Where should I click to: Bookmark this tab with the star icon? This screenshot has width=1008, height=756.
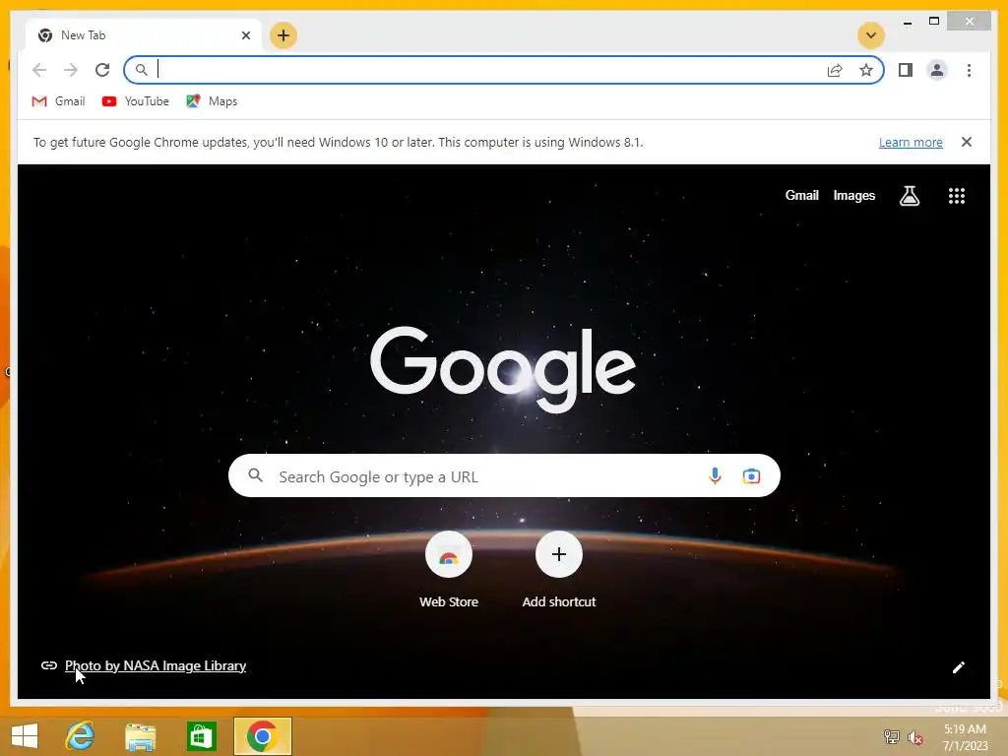pyautogui.click(x=866, y=70)
